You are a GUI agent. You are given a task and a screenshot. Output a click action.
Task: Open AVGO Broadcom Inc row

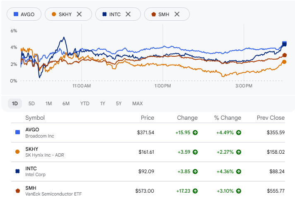point(148,133)
